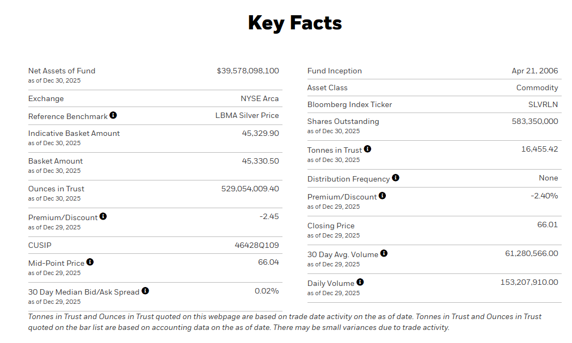Open info icon beside Mid-Point Price
Viewport: 572px width, 343px height.
pos(90,262)
